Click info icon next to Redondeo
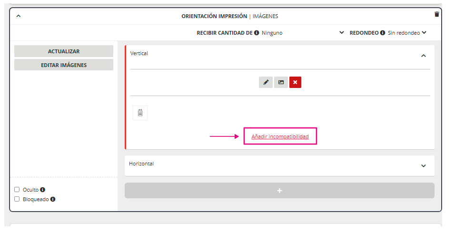455x233 pixels. point(383,33)
